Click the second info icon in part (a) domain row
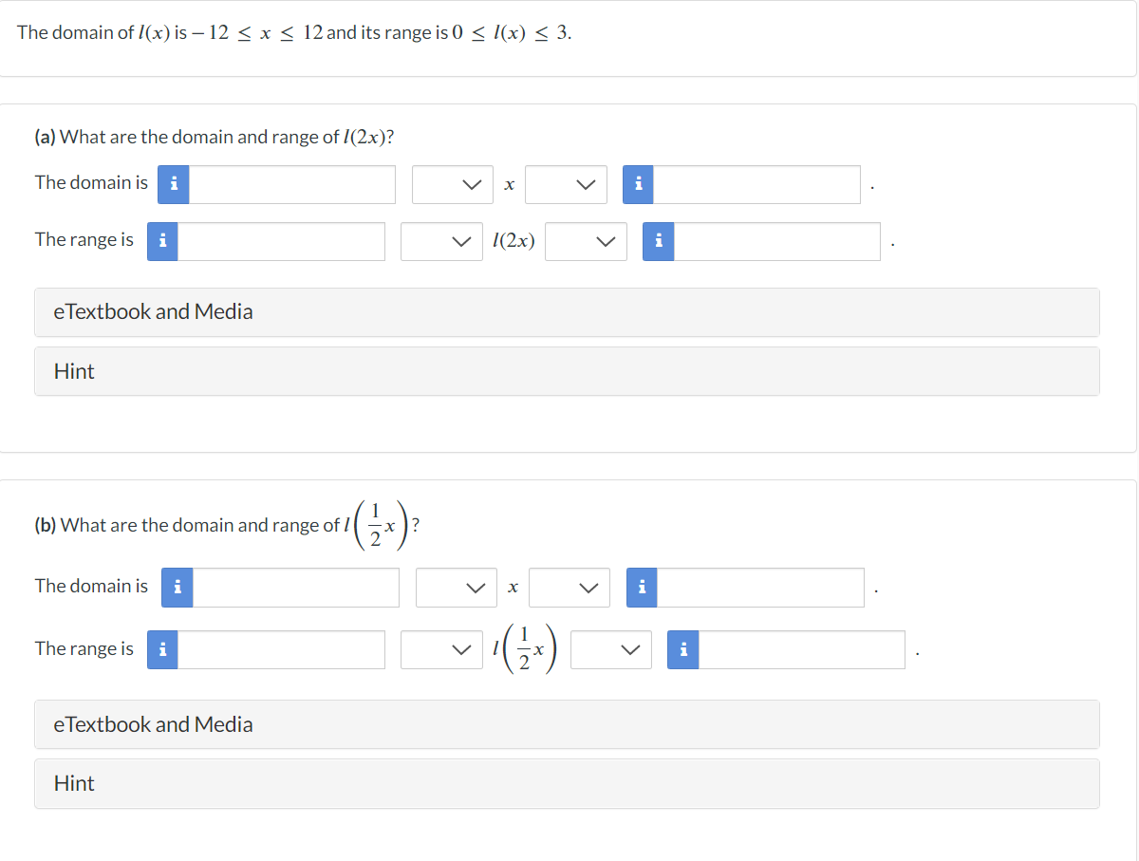1139x861 pixels. (x=638, y=184)
